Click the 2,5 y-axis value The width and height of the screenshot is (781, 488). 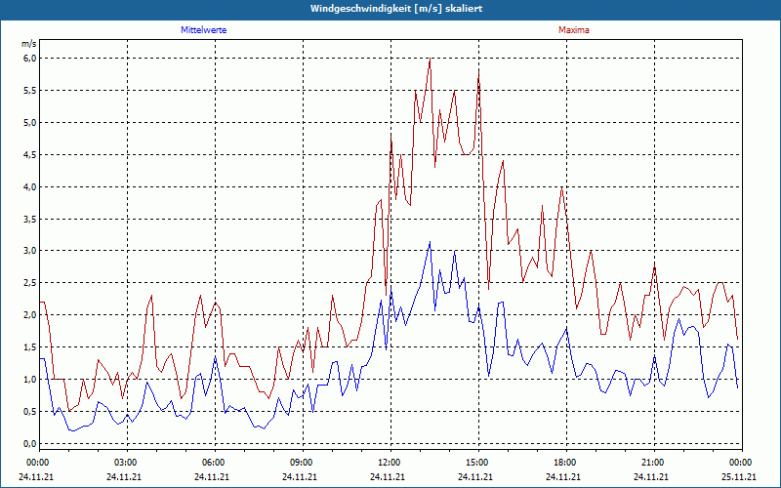[x=30, y=283]
